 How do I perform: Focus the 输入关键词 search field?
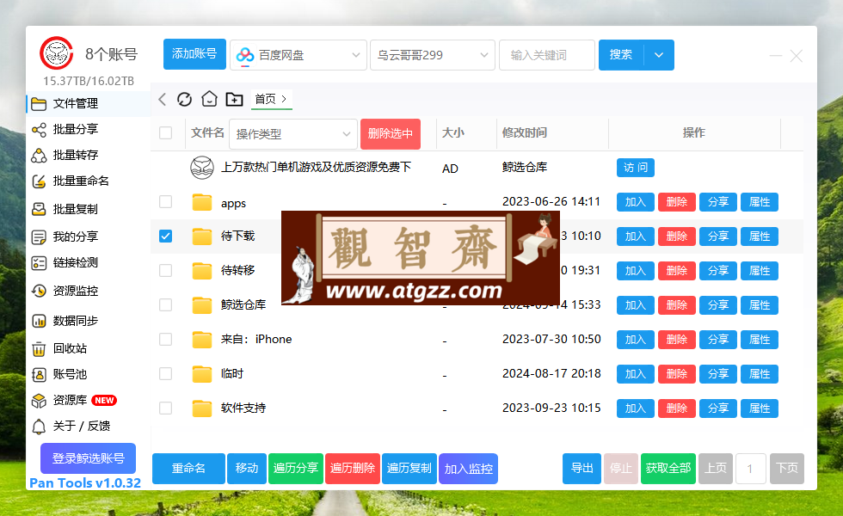click(547, 55)
